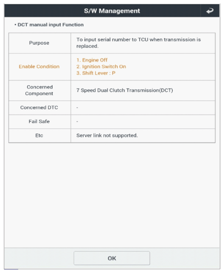Select the Fail Safe row label

click(39, 121)
